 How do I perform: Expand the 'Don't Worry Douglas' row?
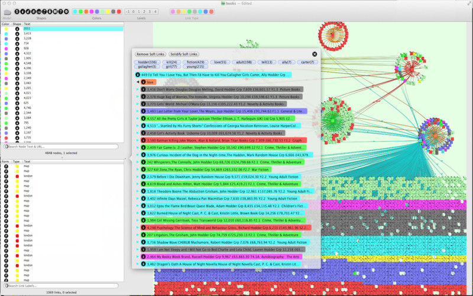138,89
